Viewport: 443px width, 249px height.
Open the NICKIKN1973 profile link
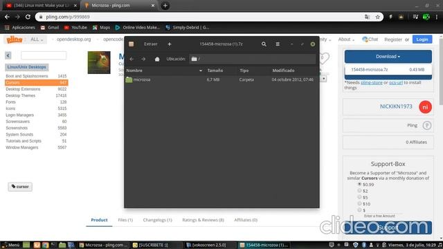point(396,107)
